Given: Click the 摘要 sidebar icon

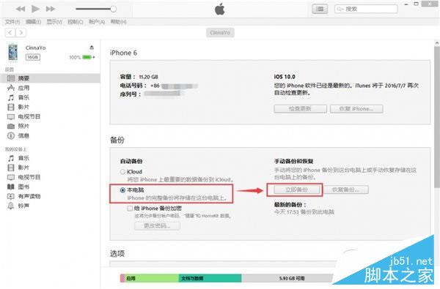Looking at the screenshot, I should 11,78.
